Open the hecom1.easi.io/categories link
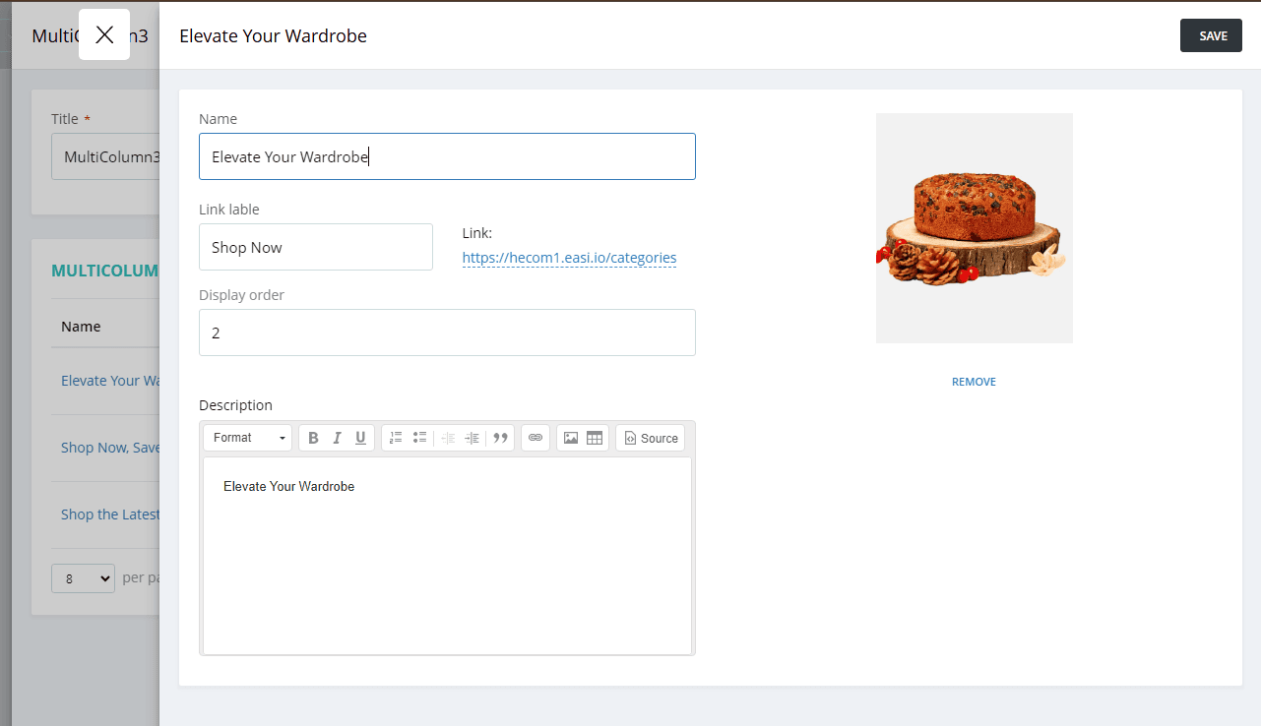 (x=569, y=258)
